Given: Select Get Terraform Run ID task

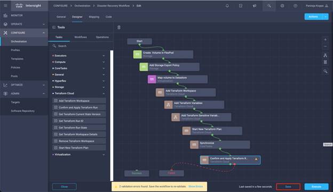Looking at the screenshot, I should coord(79,121).
